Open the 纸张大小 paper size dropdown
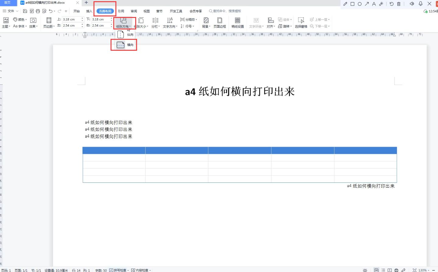This screenshot has width=438, height=272. pos(141,22)
